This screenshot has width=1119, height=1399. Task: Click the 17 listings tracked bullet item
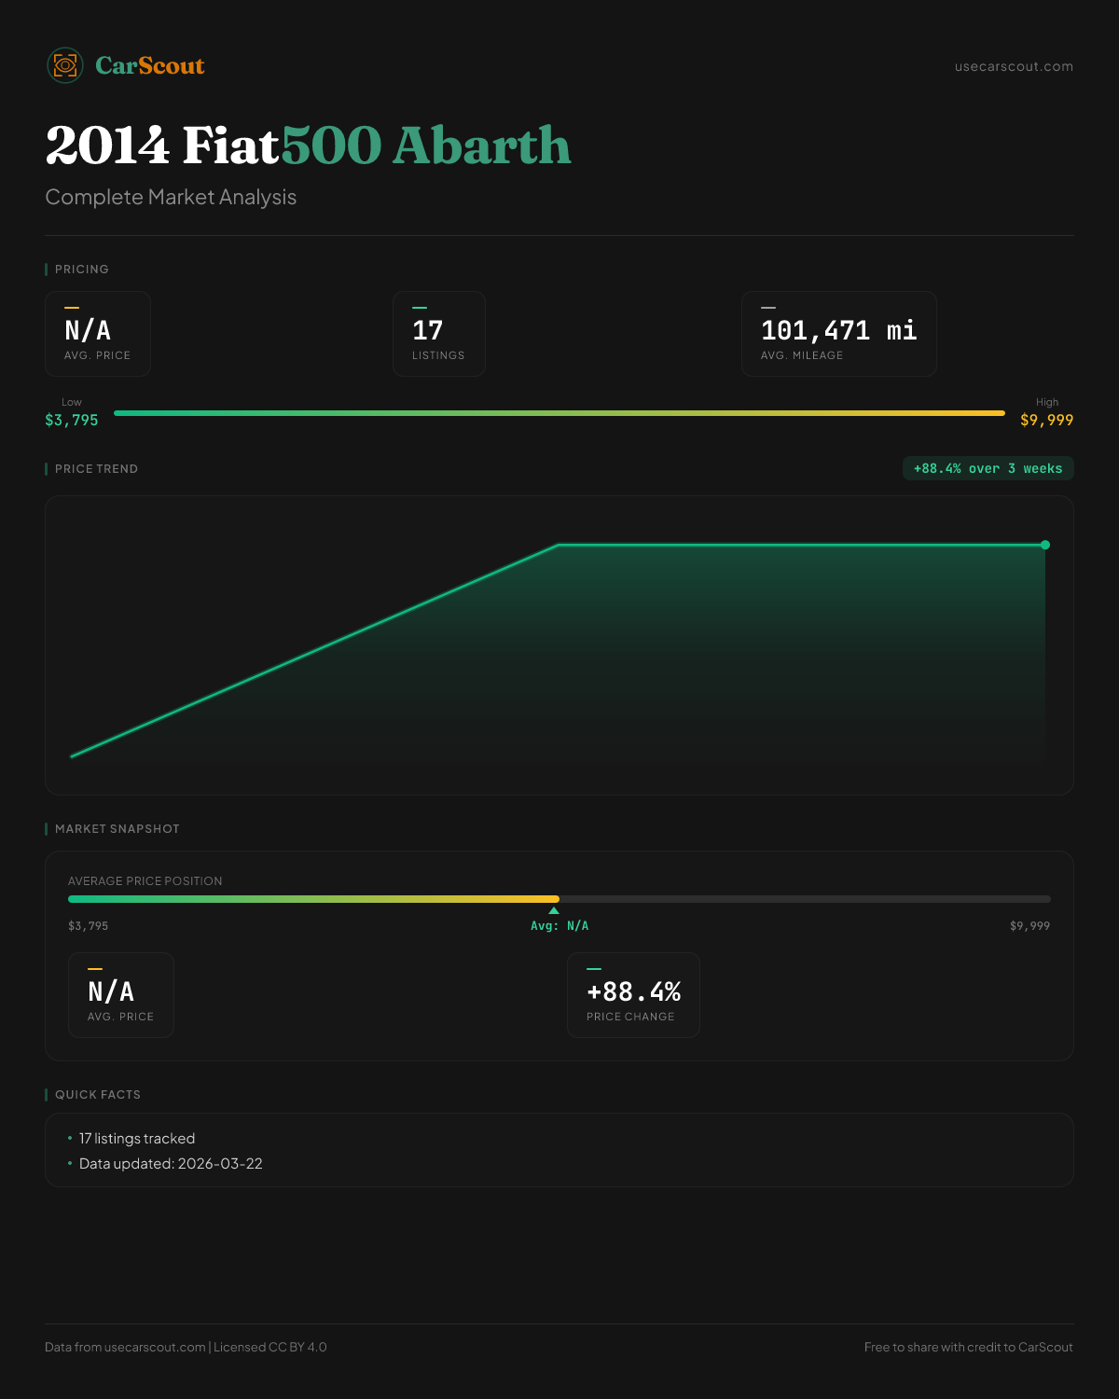[x=137, y=1139]
